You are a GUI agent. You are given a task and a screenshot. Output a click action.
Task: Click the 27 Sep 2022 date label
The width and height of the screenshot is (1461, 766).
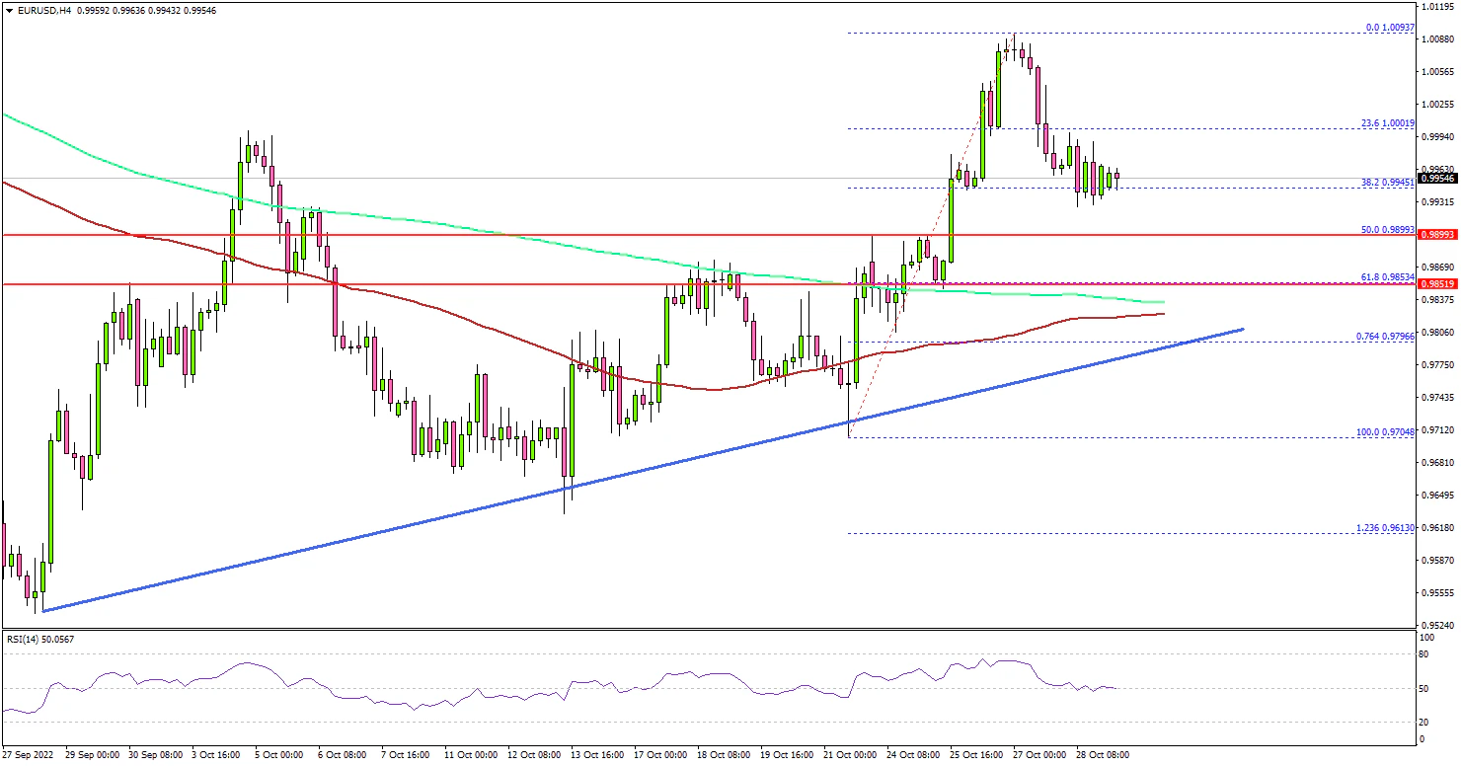29,755
